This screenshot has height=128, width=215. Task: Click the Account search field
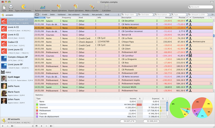[x=201, y=7]
